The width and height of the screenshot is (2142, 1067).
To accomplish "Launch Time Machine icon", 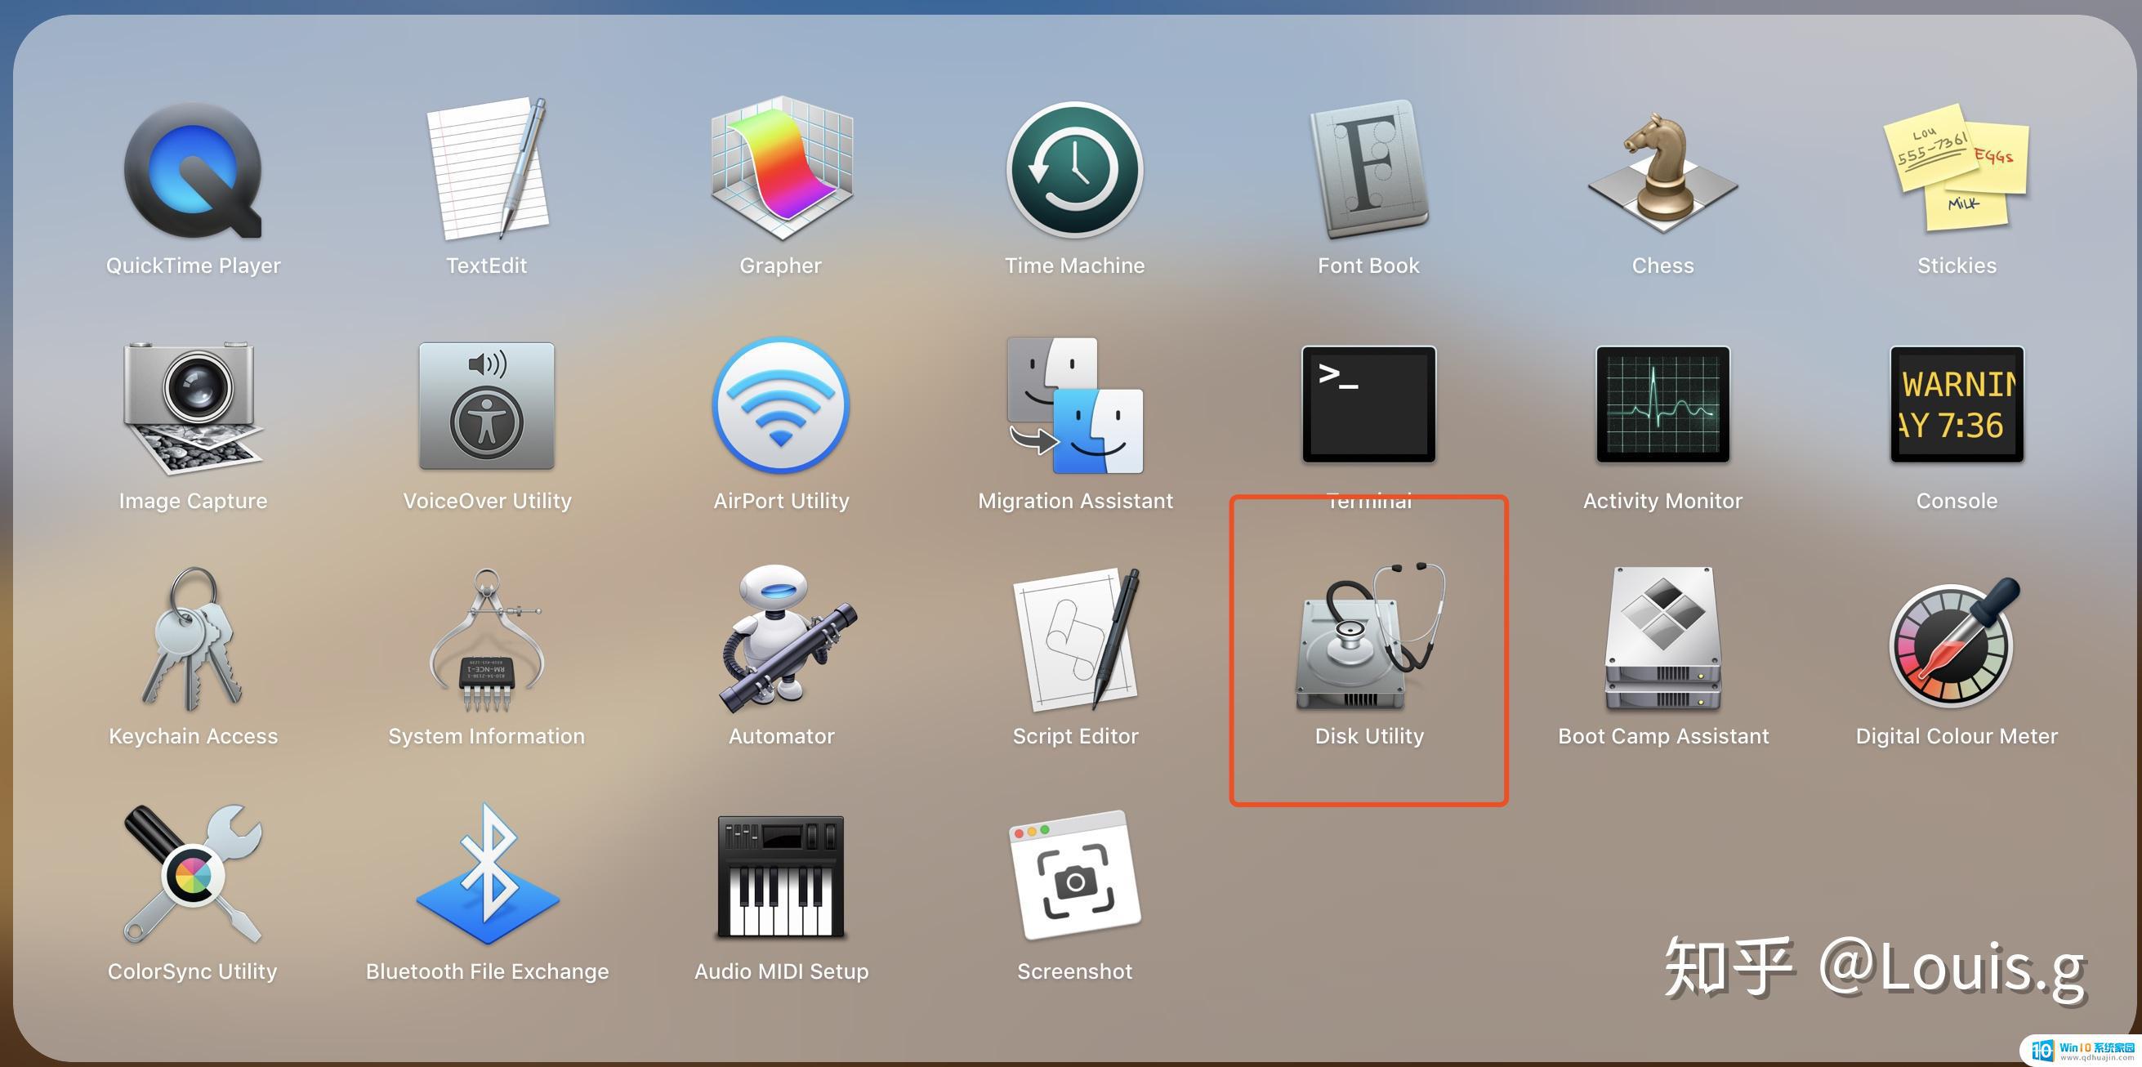I will point(1074,170).
